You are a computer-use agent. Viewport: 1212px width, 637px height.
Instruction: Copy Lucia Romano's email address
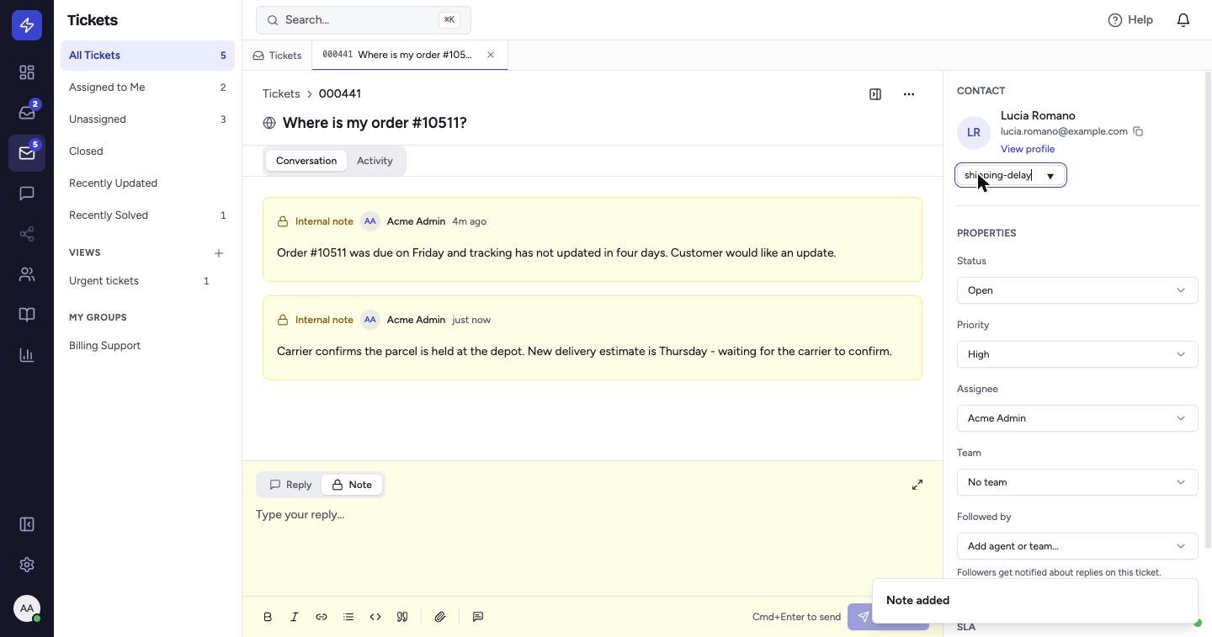[1138, 131]
